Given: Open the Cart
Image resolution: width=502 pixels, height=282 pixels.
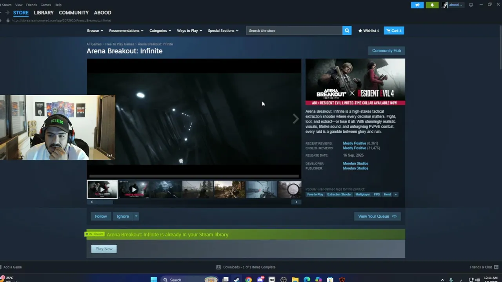Looking at the screenshot, I should 394,31.
